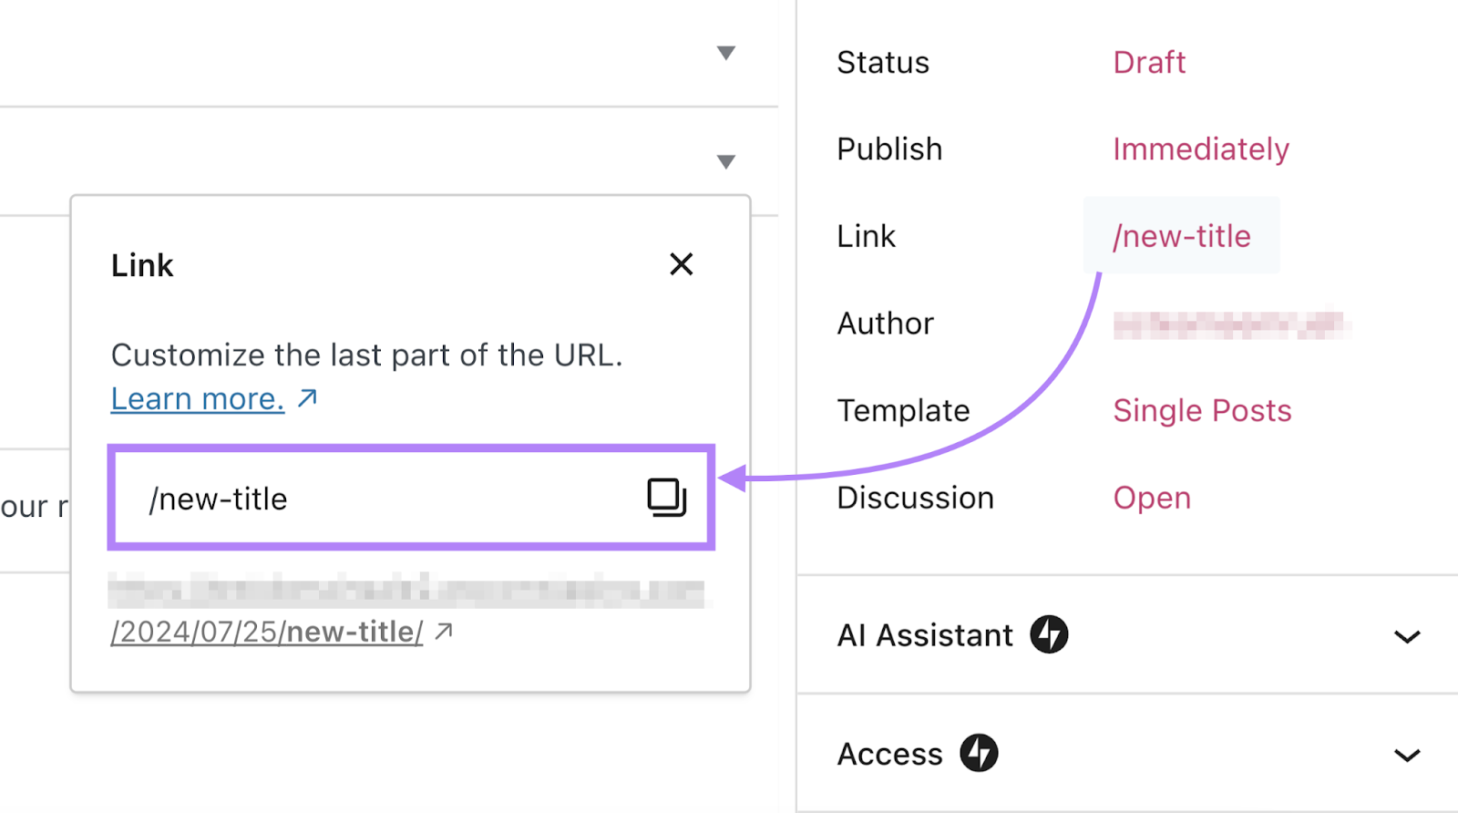Change the Single Posts template
The image size is (1458, 813).
tap(1202, 410)
